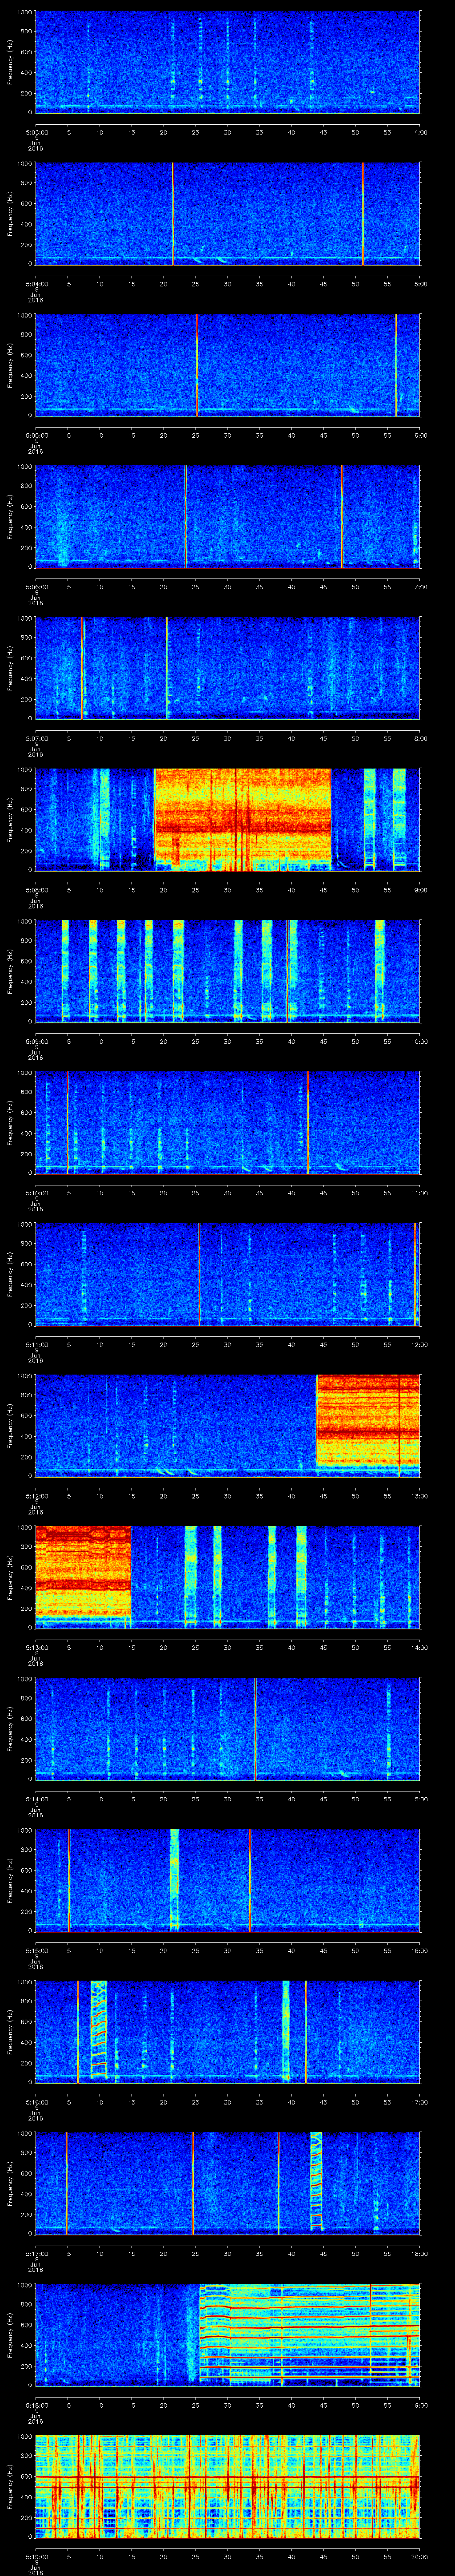Click the 30 second tick under 5:03:00 panel
Viewport: 455px width, 2576px height.
228,131
